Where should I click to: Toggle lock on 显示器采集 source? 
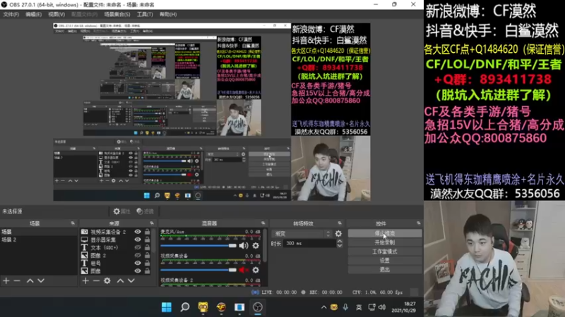(x=147, y=240)
